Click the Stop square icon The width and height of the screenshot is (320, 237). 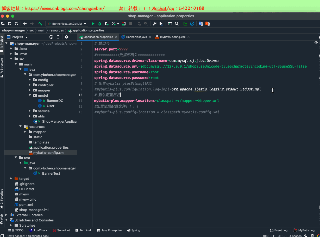(x=131, y=24)
